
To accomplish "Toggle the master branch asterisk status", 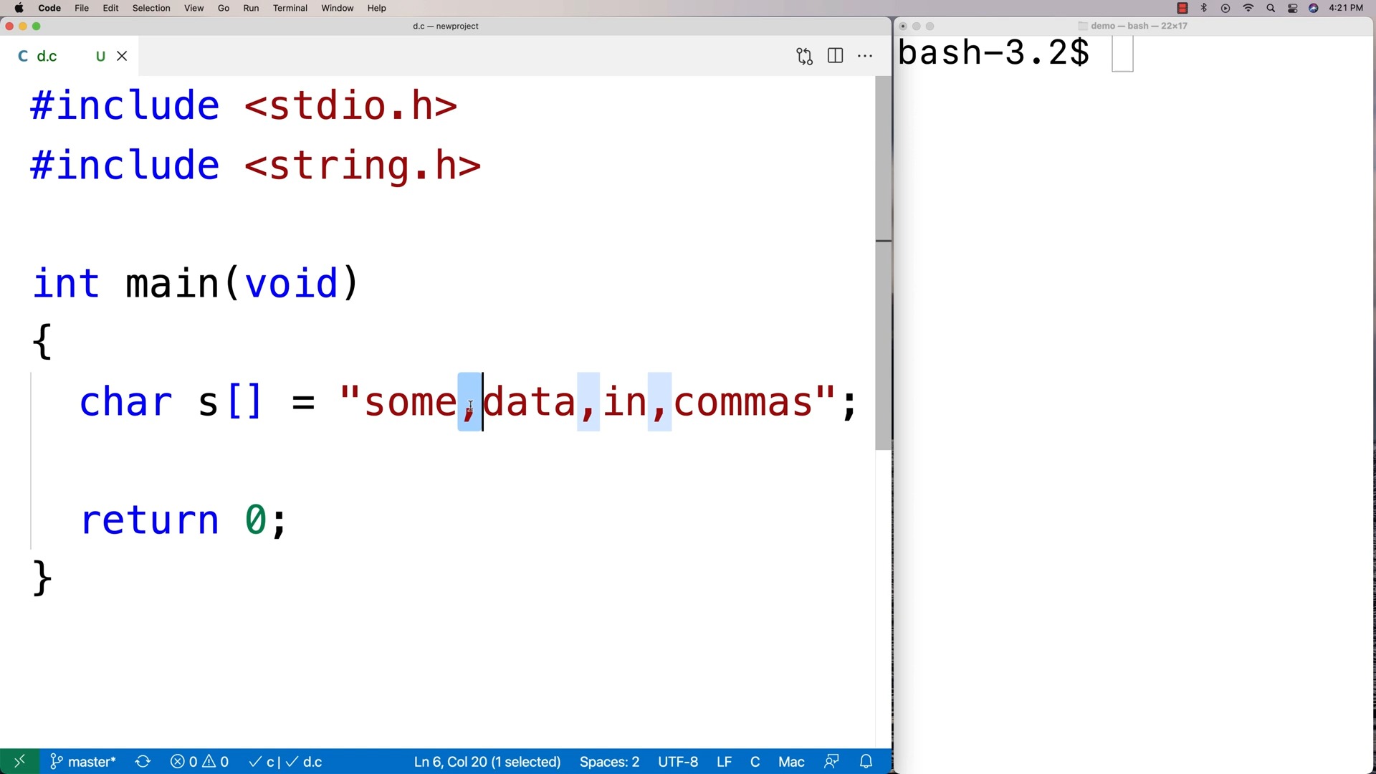I will [x=84, y=762].
